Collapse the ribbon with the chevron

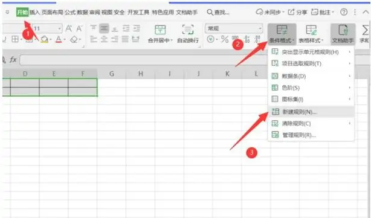click(x=366, y=12)
